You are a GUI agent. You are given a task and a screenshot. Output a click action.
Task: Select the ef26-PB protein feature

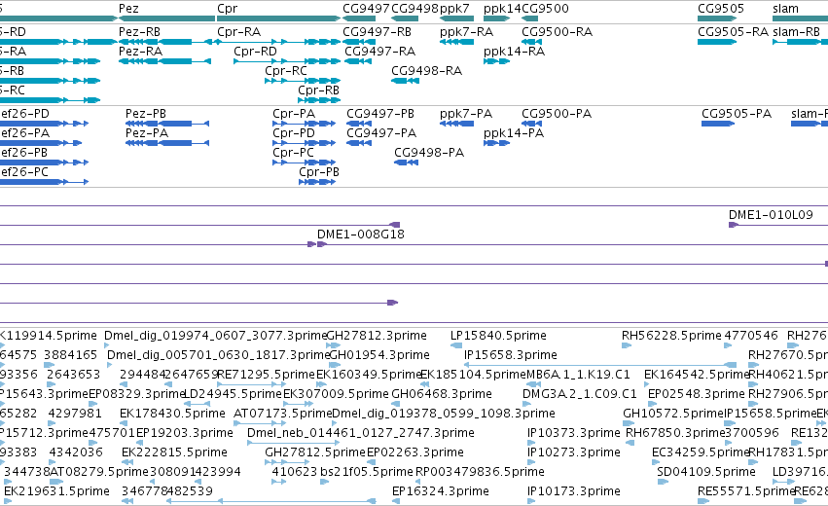coord(44,163)
